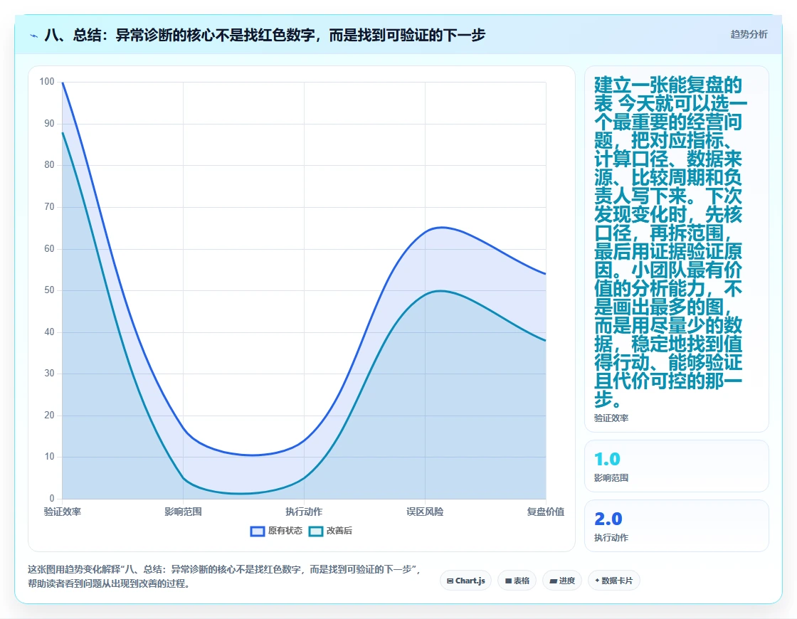Click the 10 y-axis value
Image resolution: width=797 pixels, height=619 pixels.
[x=49, y=456]
